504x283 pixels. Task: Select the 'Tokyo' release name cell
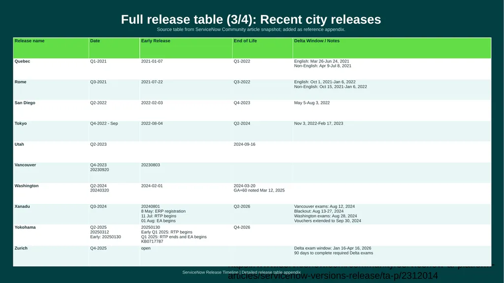pos(51,131)
